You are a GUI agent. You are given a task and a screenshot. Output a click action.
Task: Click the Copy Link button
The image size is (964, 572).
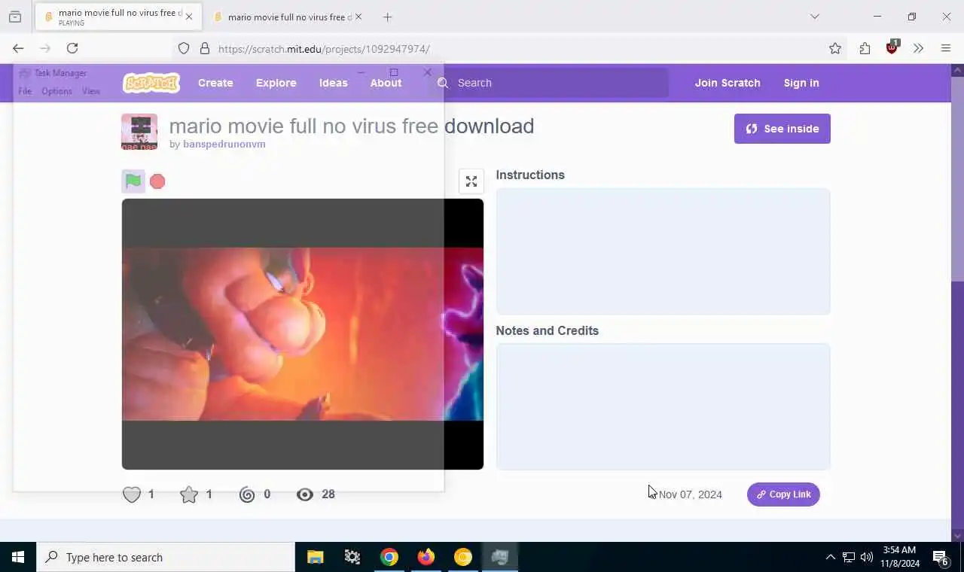[x=783, y=494]
